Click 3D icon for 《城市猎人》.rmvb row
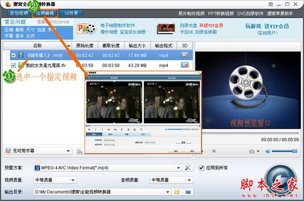Image resolution: width=304 pixels, height=201 pixels. point(185,55)
